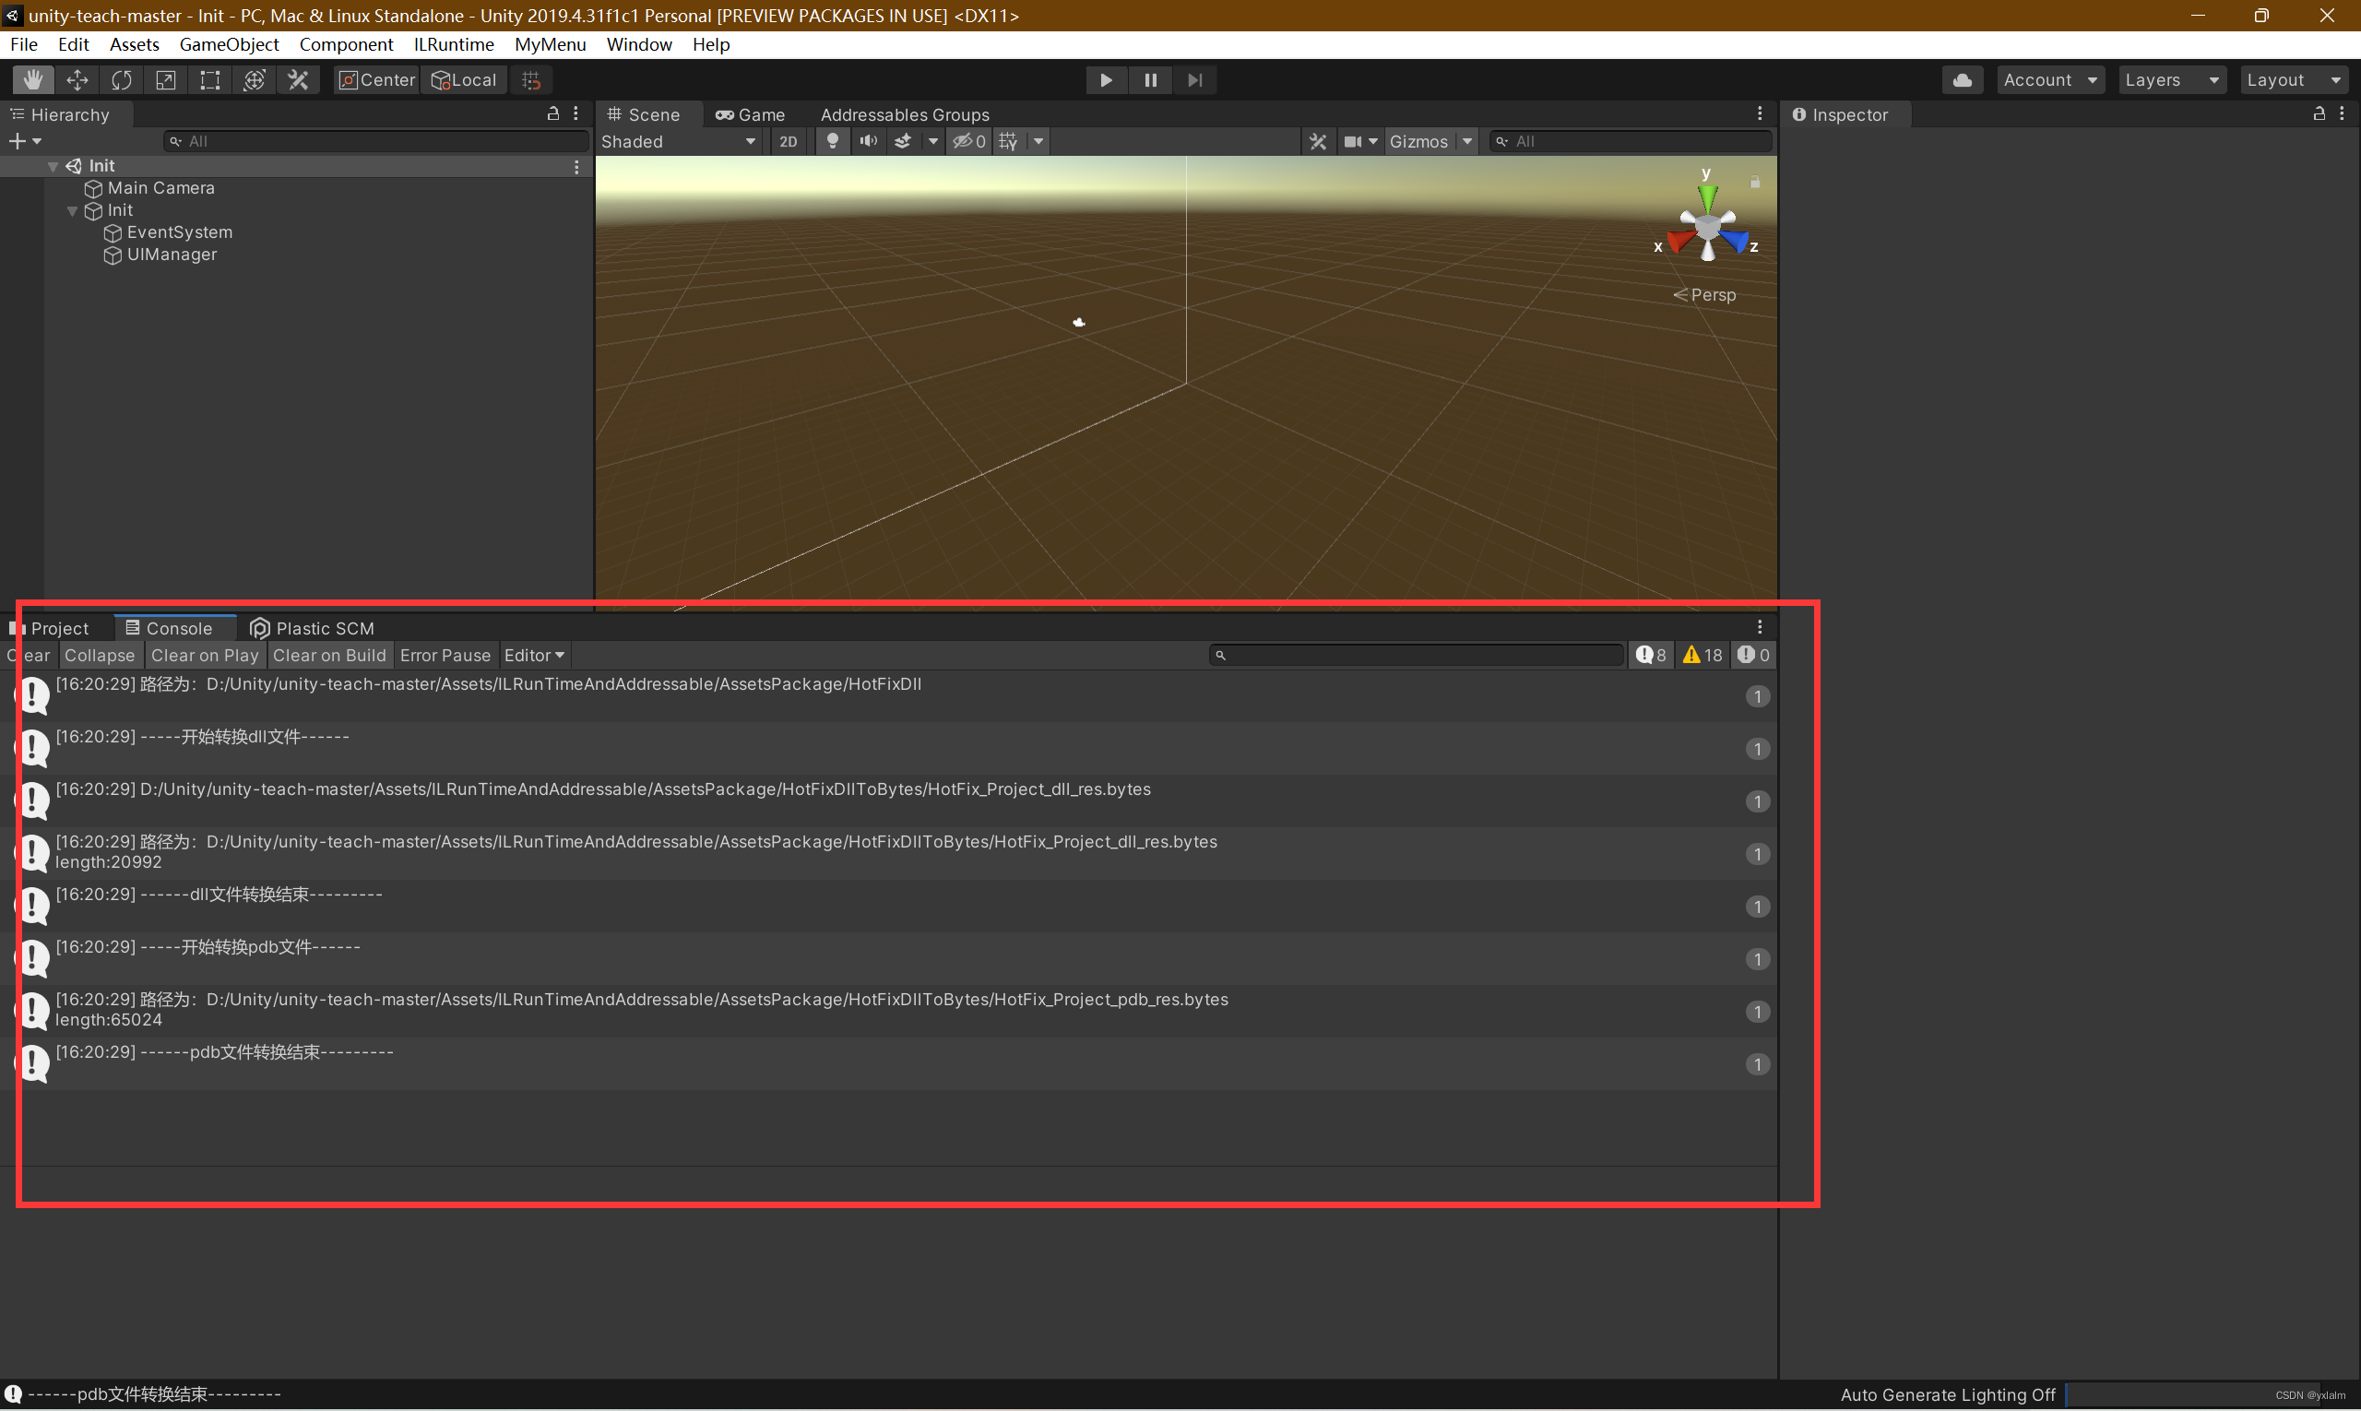
Task: Open Hierarchy create plus dropdown
Action: click(25, 141)
